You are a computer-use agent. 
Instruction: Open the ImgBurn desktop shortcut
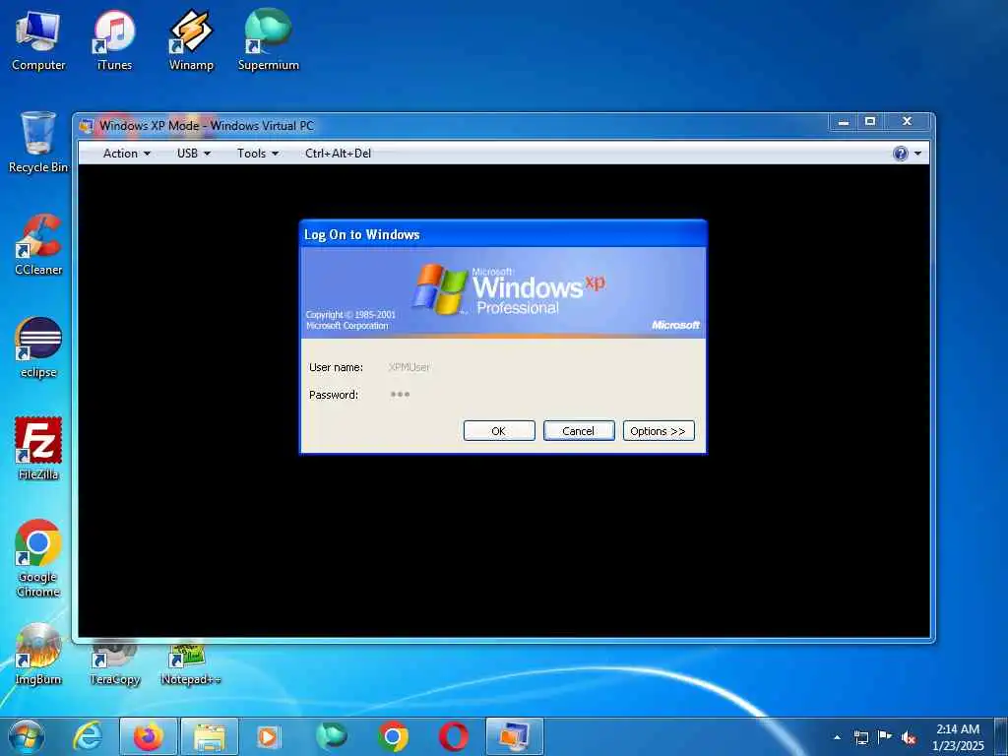(38, 654)
